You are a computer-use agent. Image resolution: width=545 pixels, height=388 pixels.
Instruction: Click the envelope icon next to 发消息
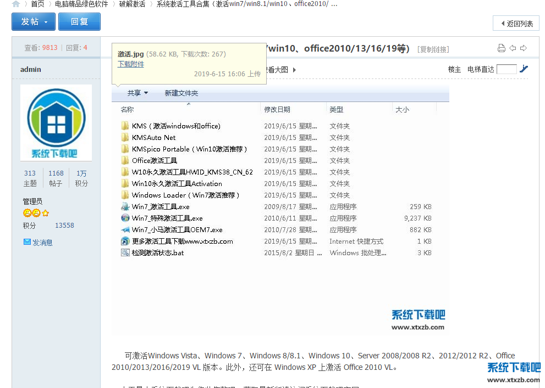click(x=27, y=242)
